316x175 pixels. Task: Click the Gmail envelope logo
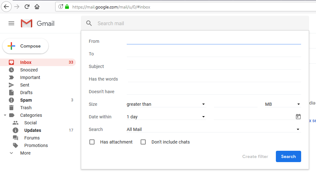click(x=27, y=23)
